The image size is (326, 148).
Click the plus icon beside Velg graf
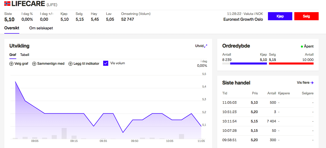[11, 64]
